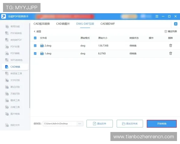The height and width of the screenshot is (144, 180).
Task: Click the 全能PDF转换助手 app logo
Action: click(x=4, y=16)
